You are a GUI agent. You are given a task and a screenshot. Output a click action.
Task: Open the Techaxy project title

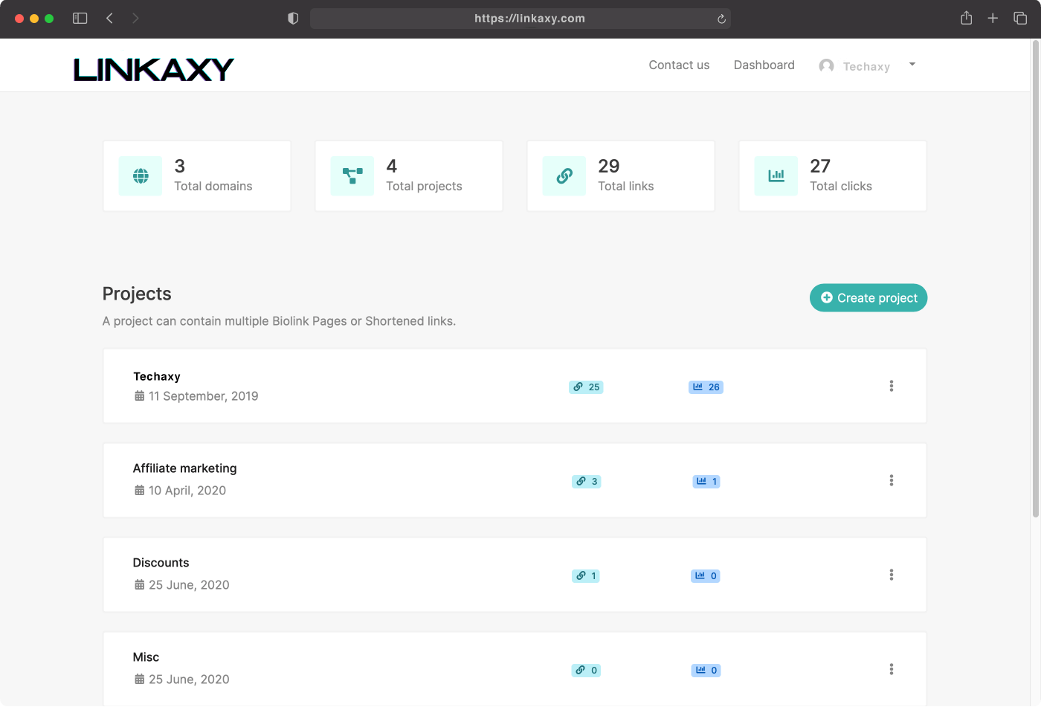point(157,377)
